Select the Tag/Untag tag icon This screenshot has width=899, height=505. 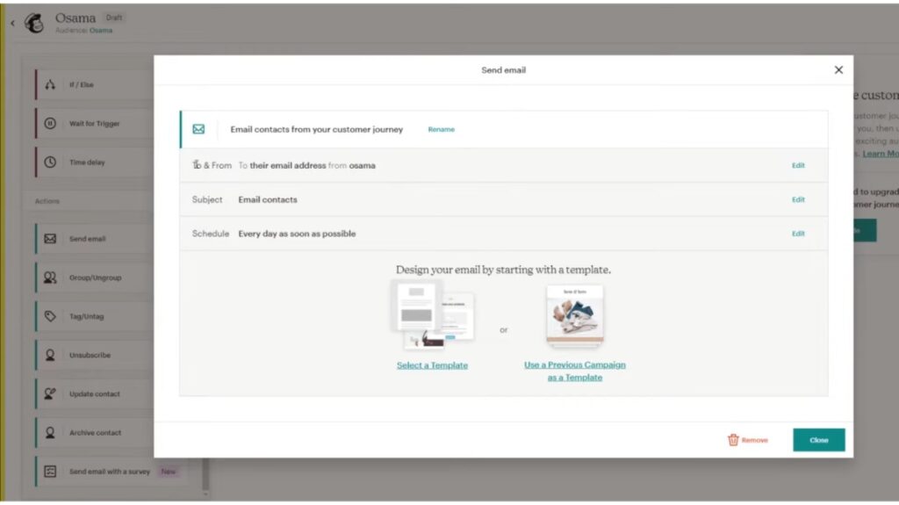[x=50, y=316]
